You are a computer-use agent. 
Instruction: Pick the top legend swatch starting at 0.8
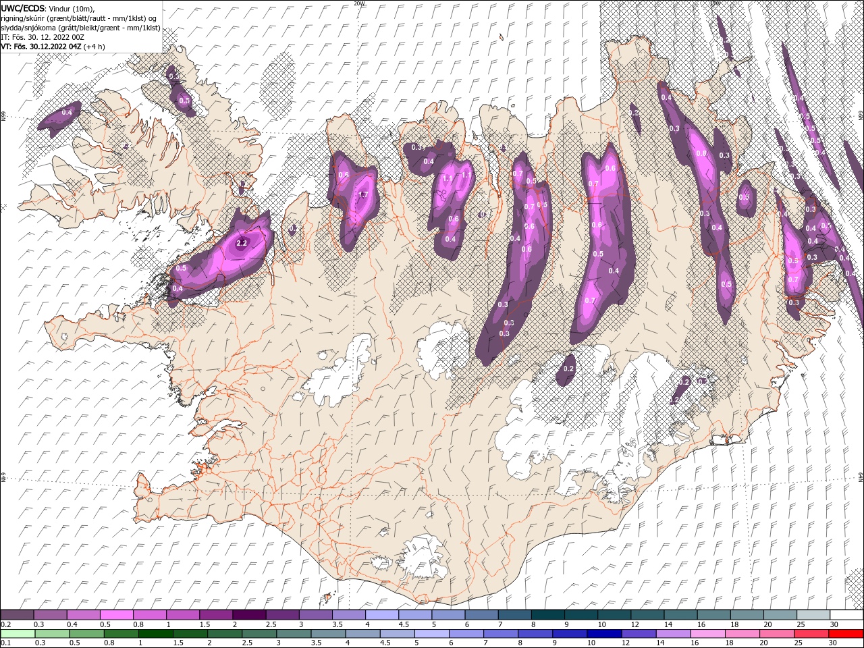coord(149,615)
